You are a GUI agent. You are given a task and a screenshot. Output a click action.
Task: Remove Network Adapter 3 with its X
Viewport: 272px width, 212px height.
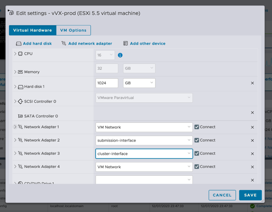(252, 154)
